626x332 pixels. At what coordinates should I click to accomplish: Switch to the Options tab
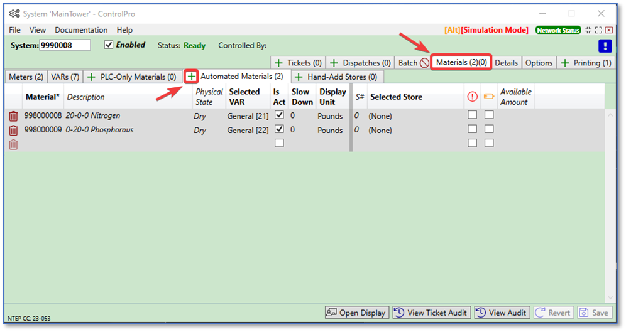point(539,63)
